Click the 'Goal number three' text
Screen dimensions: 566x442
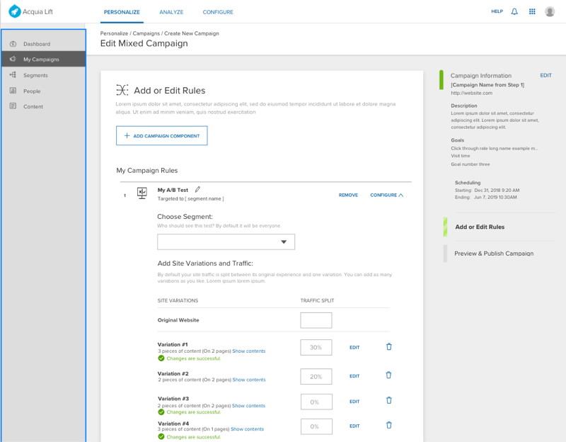470,164
